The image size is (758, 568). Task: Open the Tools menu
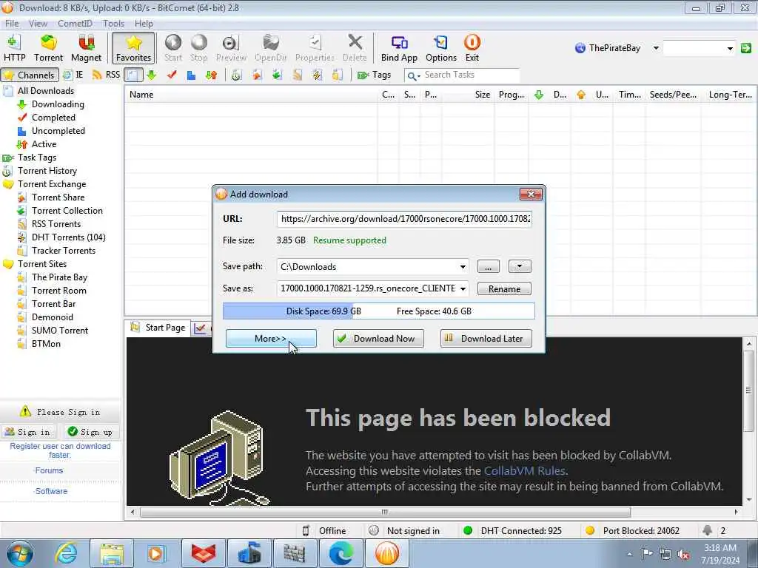pyautogui.click(x=113, y=23)
